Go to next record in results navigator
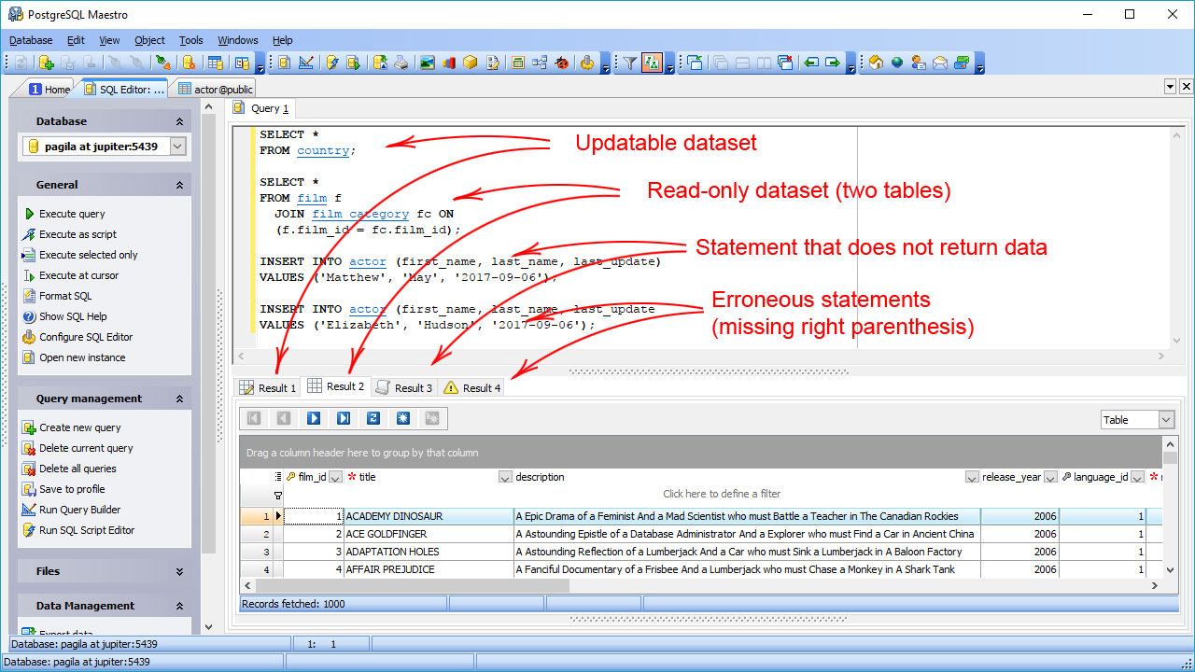This screenshot has height=672, width=1195. click(314, 419)
